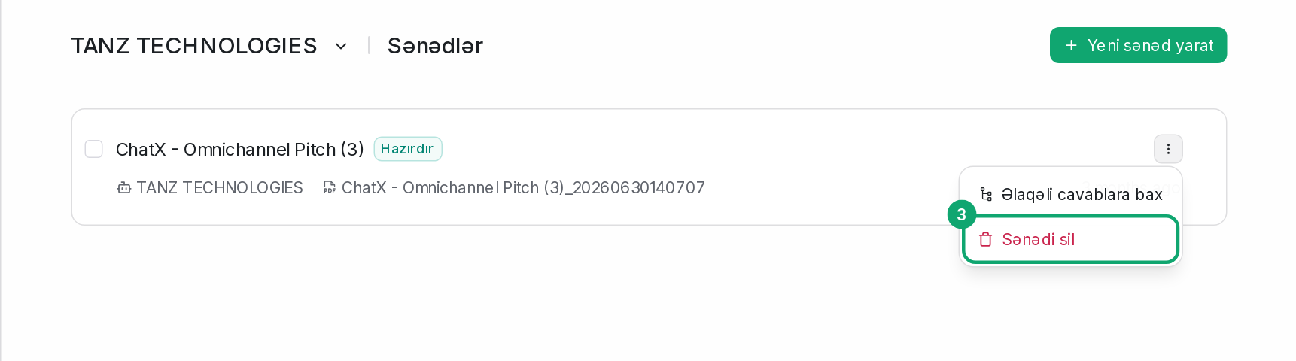Click the PDF file icon
Screen dimensions: 1296x361
tap(329, 187)
